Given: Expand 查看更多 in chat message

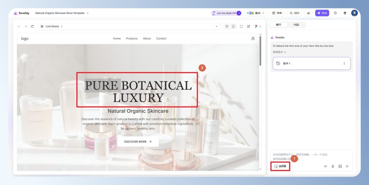Looking at the screenshot, I should tap(279, 52).
